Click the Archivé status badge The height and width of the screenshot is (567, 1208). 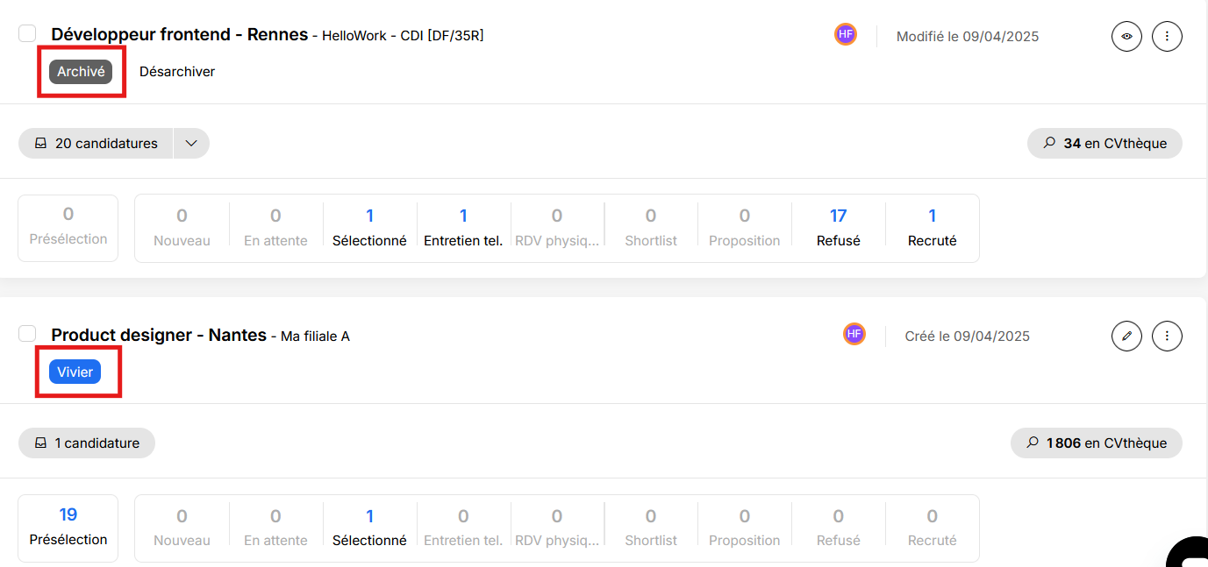pyautogui.click(x=81, y=72)
